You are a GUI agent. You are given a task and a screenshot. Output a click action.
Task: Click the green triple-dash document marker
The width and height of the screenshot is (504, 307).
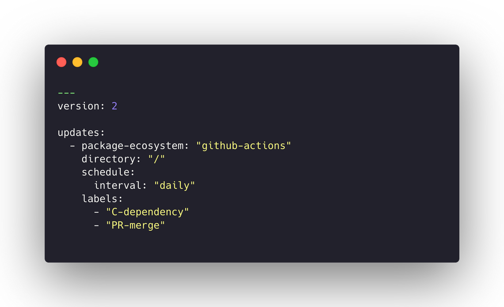[66, 93]
